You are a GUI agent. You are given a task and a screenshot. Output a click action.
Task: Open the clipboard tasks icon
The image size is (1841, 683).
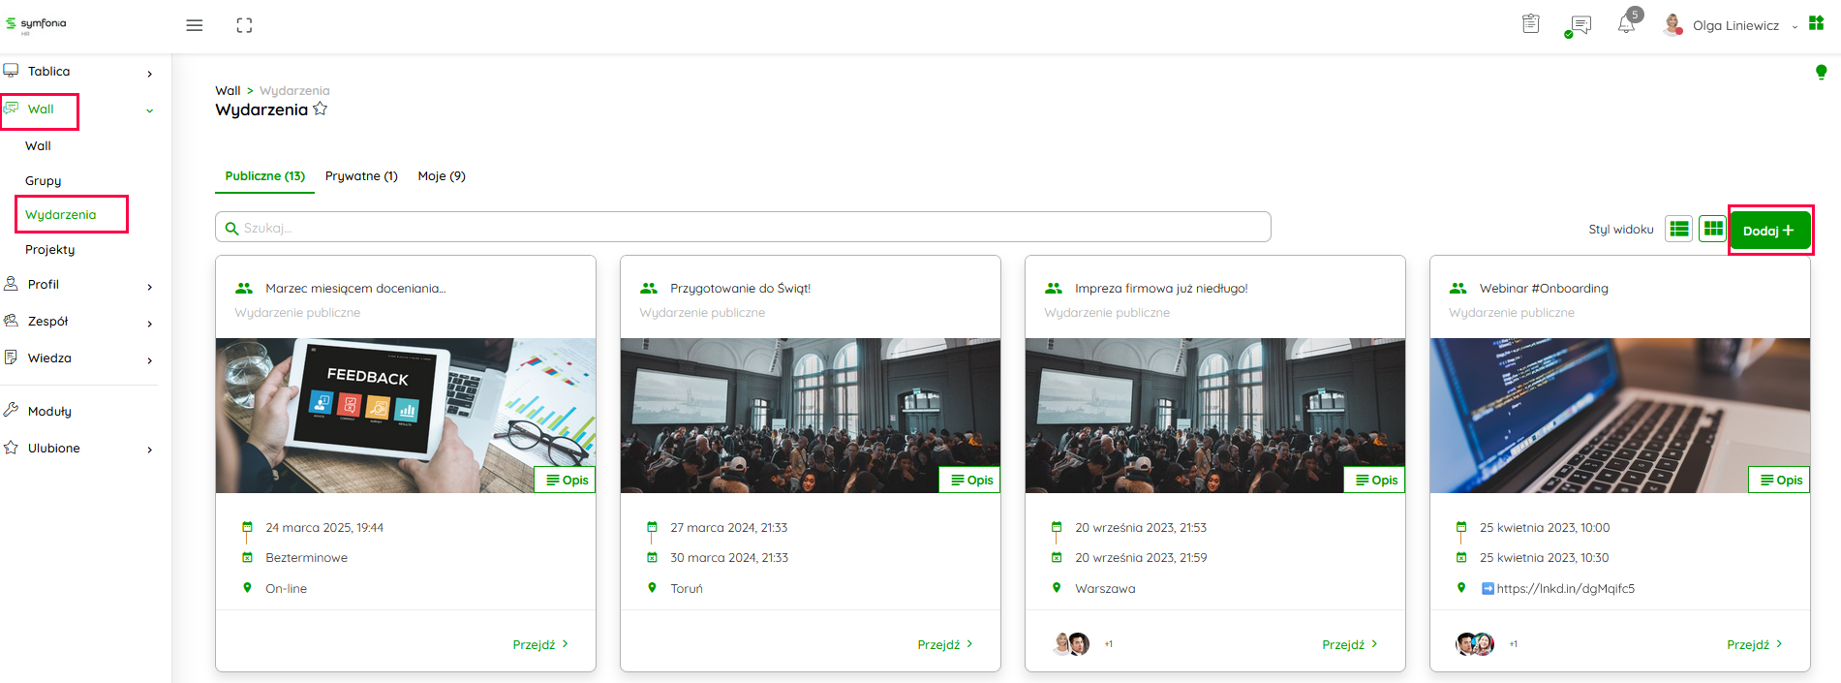click(1530, 24)
